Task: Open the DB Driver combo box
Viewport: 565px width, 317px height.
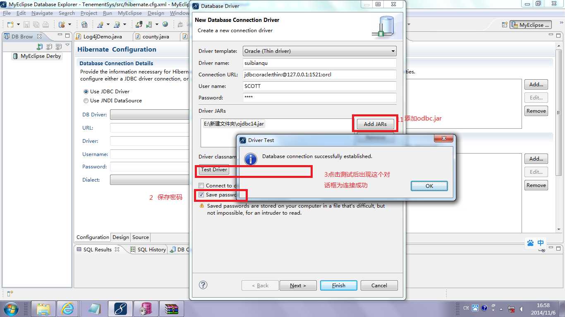Action: [150, 115]
